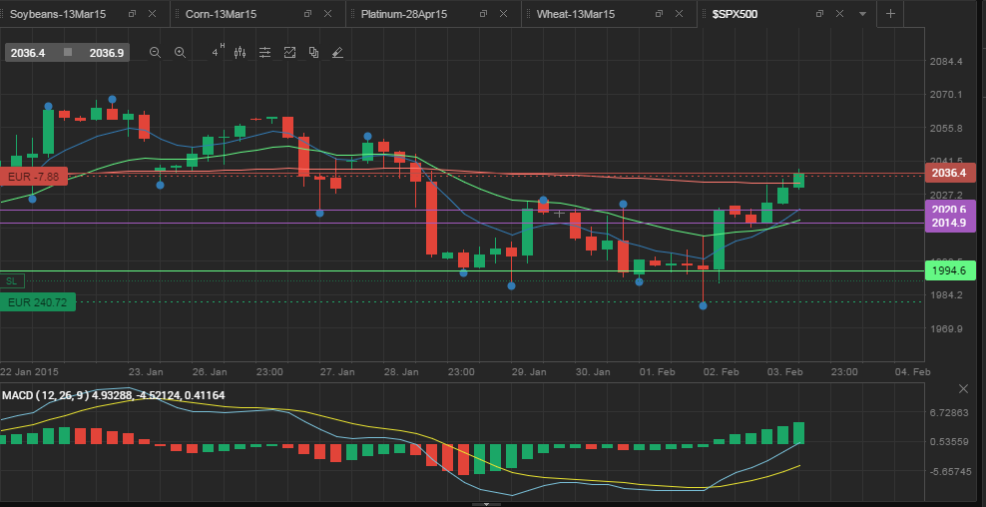Zoom in the chart with the plus magnifier
Screen dimensions: 986x507
coord(180,53)
